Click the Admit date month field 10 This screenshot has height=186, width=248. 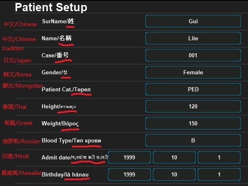pos(174,157)
